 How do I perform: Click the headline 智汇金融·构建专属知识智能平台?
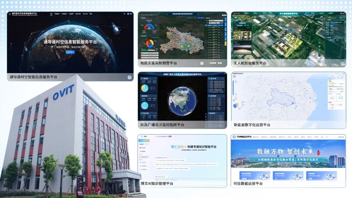pyautogui.click(x=194, y=147)
